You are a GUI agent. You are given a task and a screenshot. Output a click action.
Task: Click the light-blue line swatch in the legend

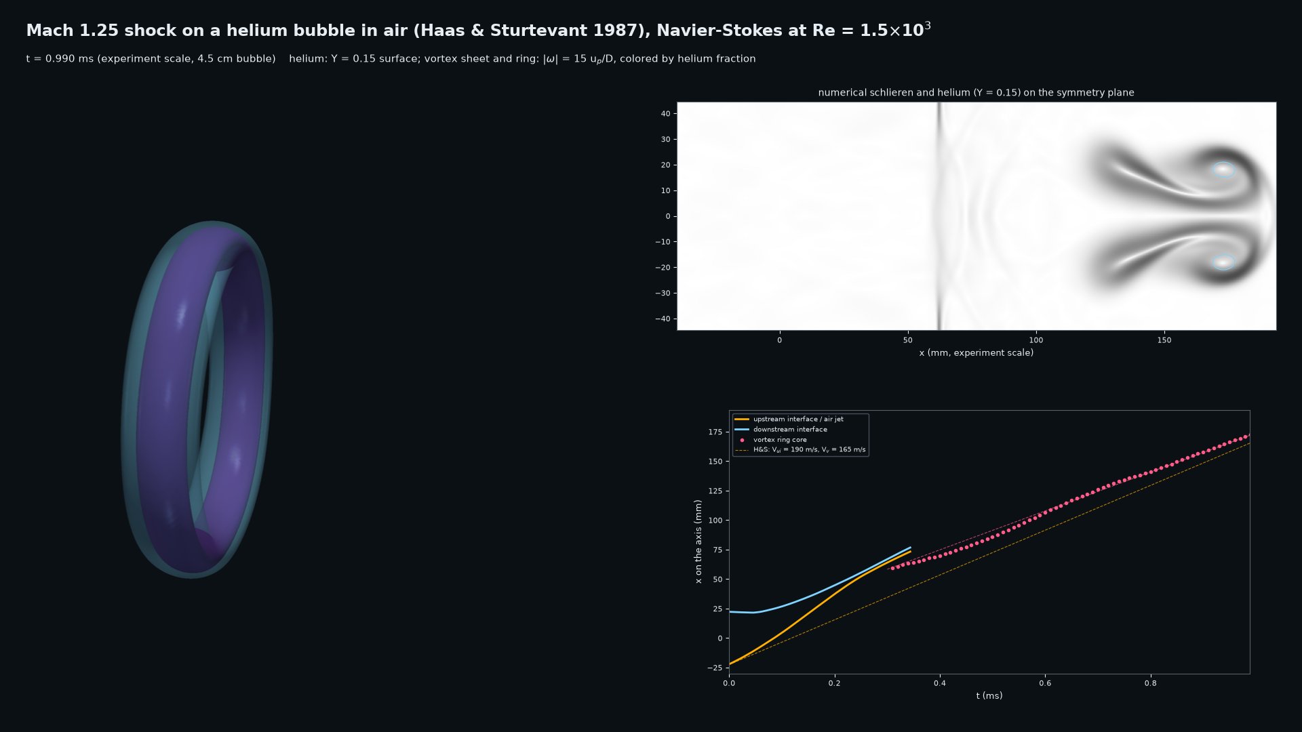pos(742,430)
